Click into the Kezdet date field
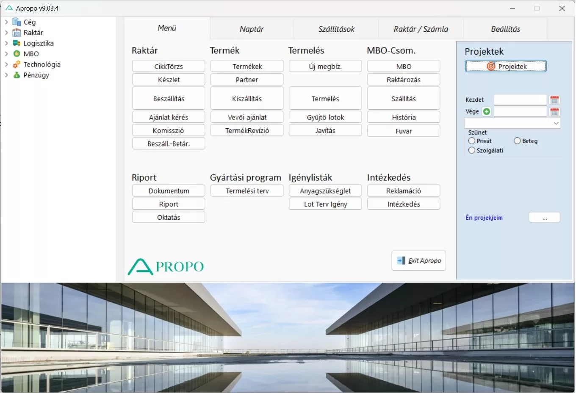The width and height of the screenshot is (576, 393). [x=520, y=100]
